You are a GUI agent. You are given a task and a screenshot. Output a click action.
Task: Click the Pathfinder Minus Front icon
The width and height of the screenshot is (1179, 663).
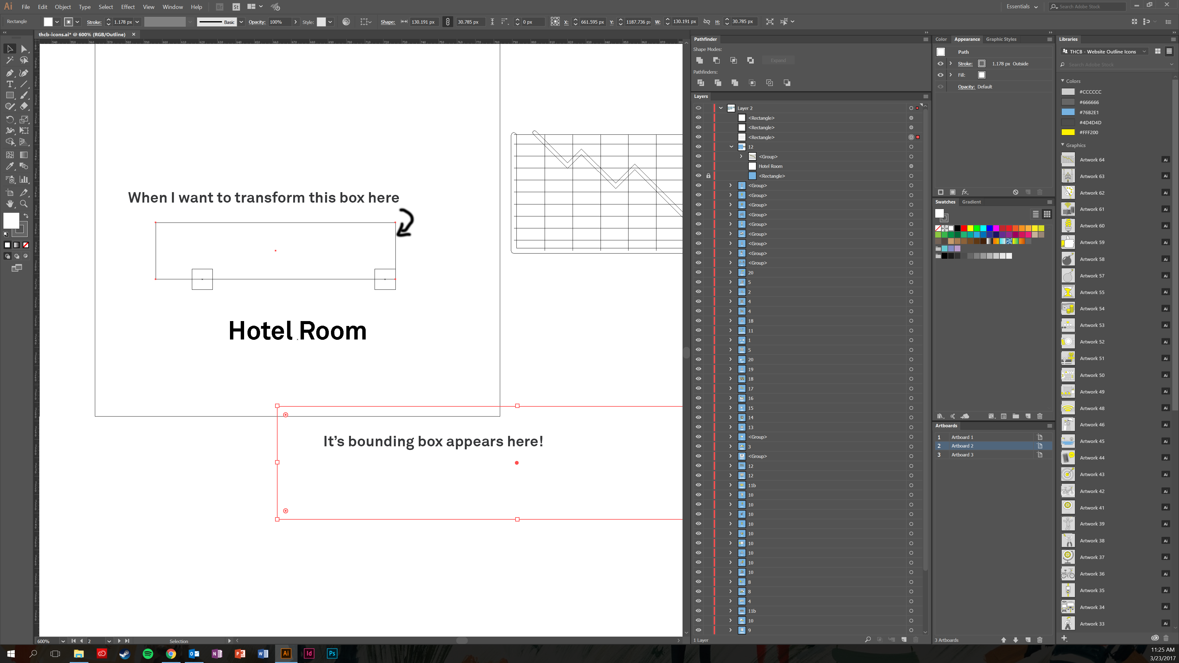pos(716,60)
